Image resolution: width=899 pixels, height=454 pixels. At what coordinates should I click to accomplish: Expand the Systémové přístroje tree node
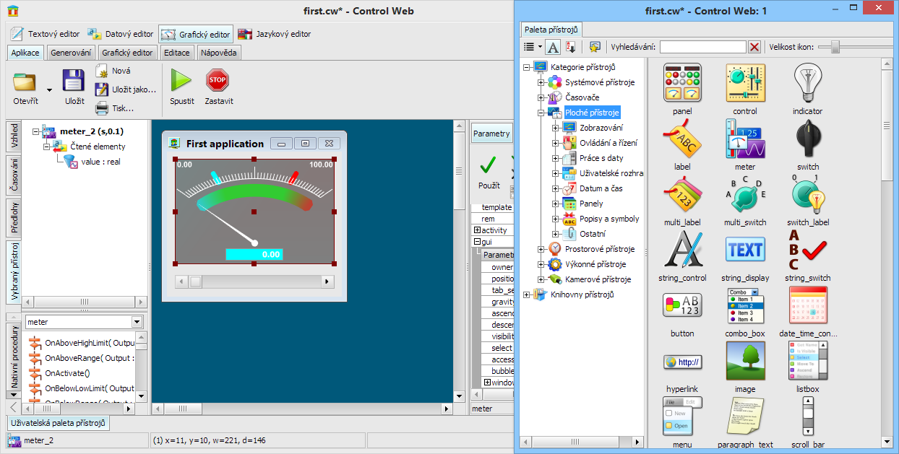[x=541, y=82]
